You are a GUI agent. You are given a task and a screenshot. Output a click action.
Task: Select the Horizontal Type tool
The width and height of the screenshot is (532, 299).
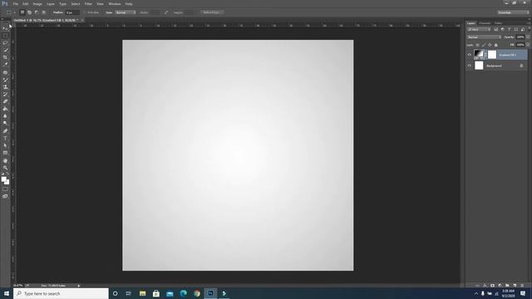[5, 139]
